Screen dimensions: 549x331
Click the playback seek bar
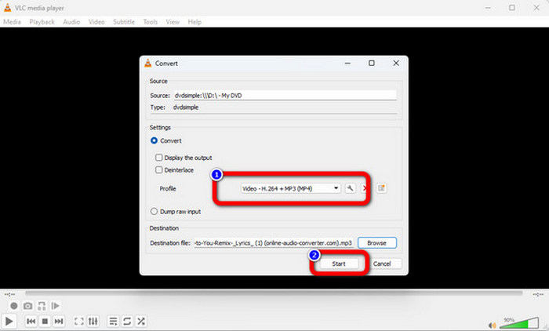click(x=274, y=293)
